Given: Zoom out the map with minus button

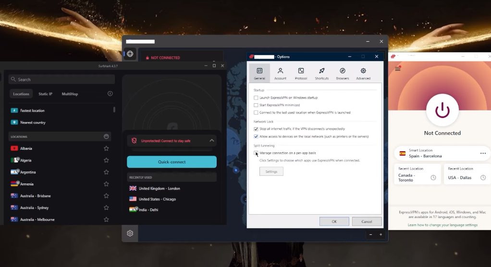Looking at the screenshot, I should [x=371, y=234].
